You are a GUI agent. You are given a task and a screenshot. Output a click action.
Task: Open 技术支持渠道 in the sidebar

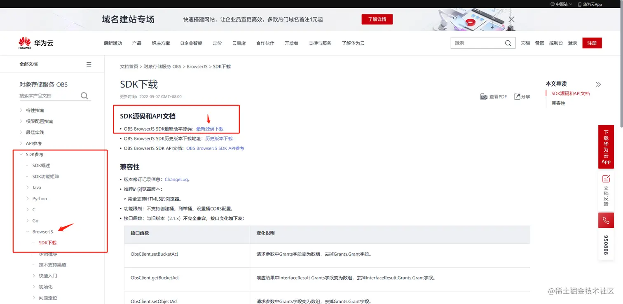pos(52,265)
